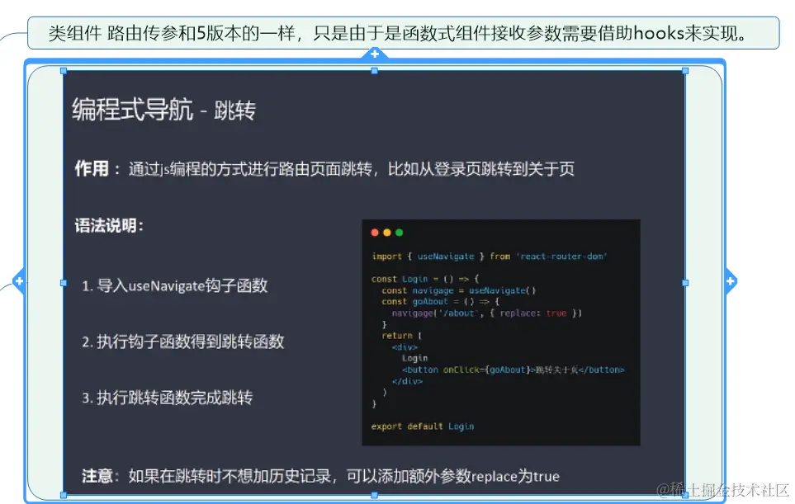Click the green dot in the code window
795x504 pixels.
pos(399,233)
